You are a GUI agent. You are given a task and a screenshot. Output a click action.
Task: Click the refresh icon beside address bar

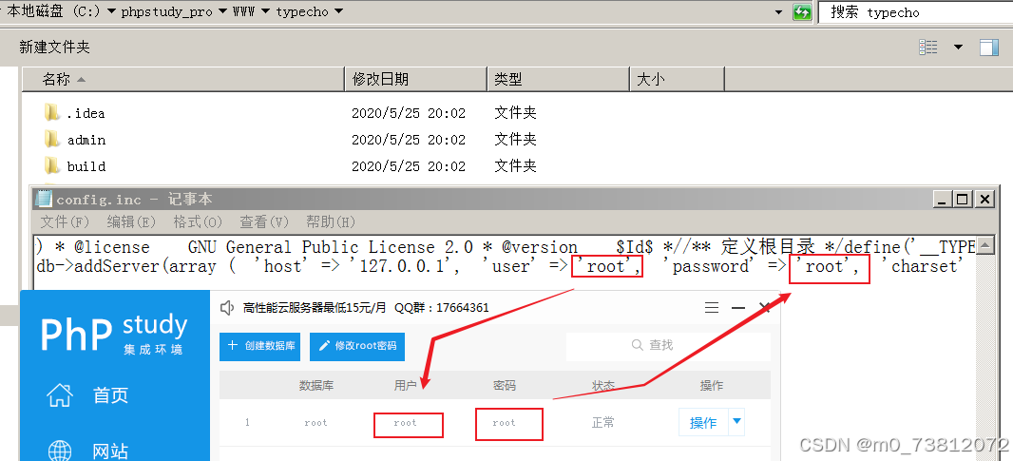click(x=802, y=12)
